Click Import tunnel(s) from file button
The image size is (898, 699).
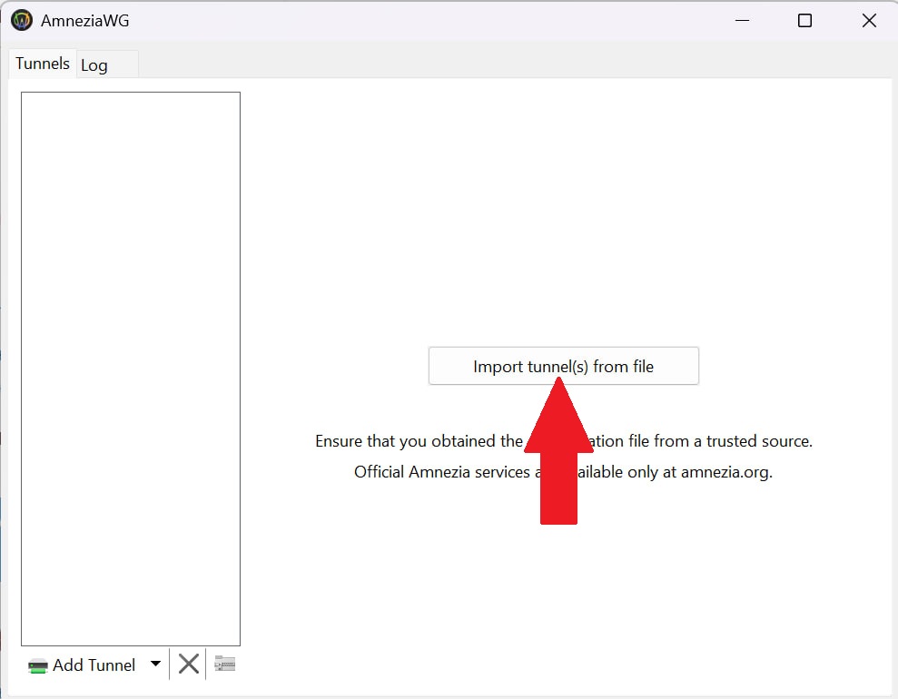[x=564, y=366]
